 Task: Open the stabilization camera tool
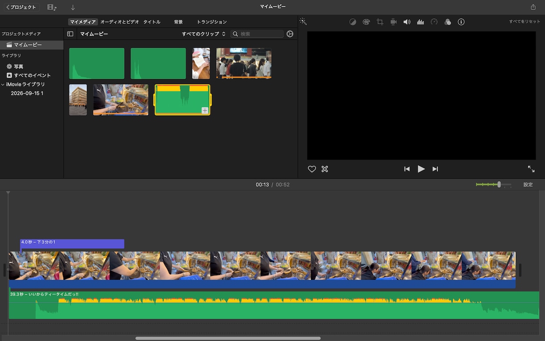[394, 22]
